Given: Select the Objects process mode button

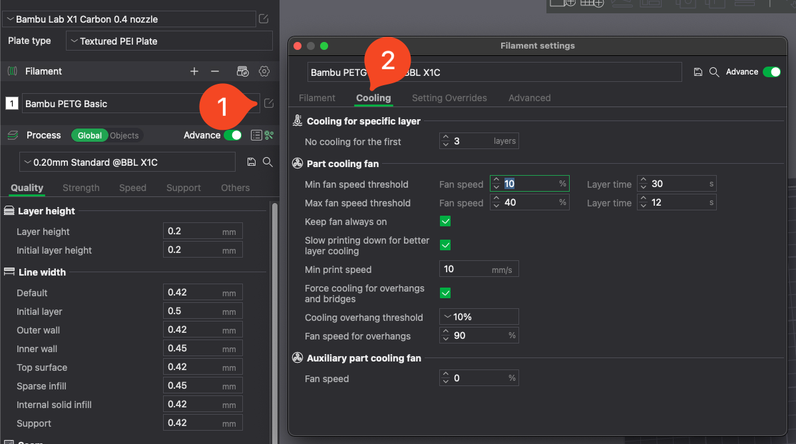Looking at the screenshot, I should (x=124, y=135).
